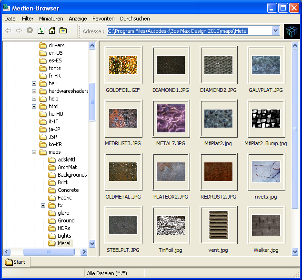
Task: Expand the help folder
Action: point(34,99)
